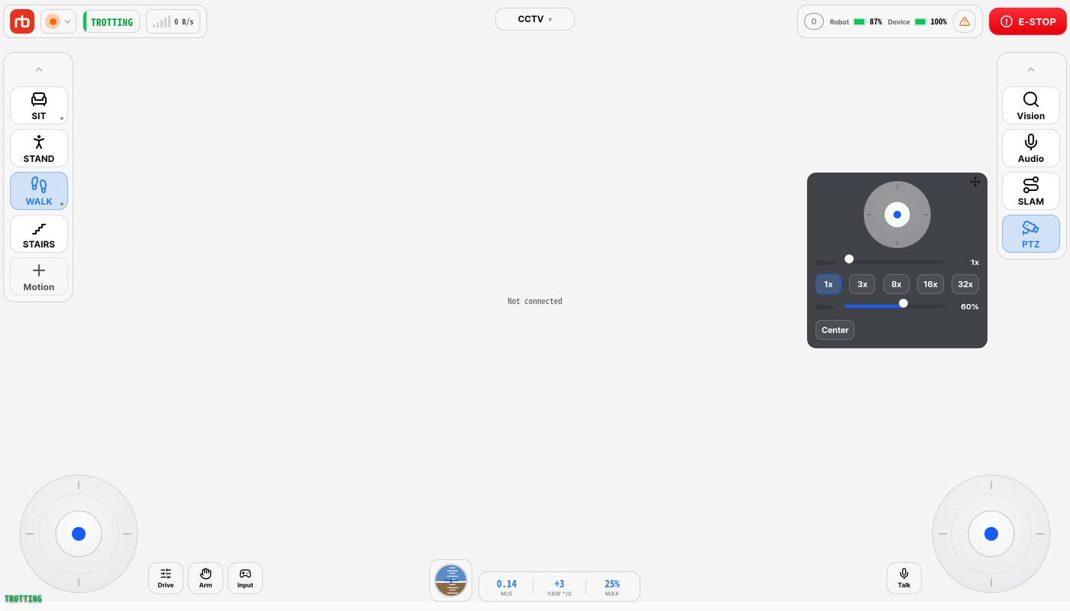Toggle the PTZ camera panel
Viewport: 1070px width, 611px height.
1031,234
